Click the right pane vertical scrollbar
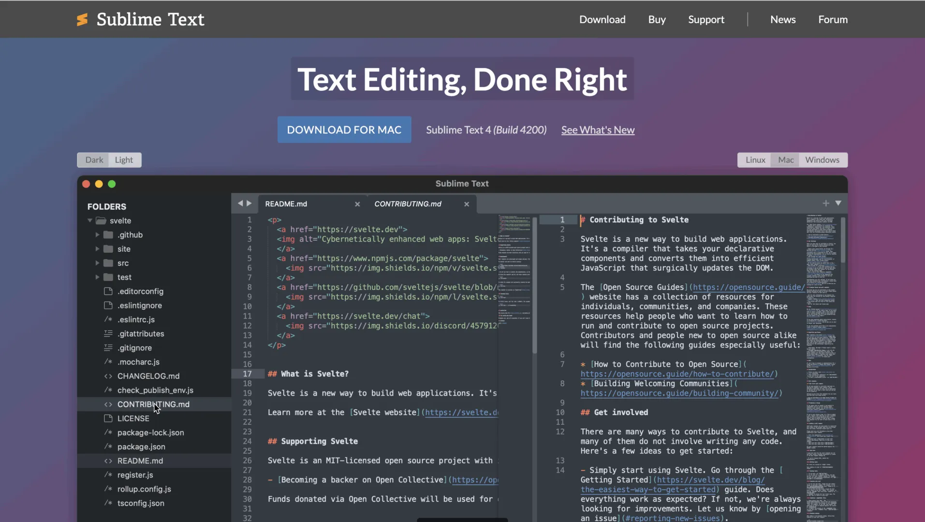This screenshot has width=925, height=522. point(843,240)
